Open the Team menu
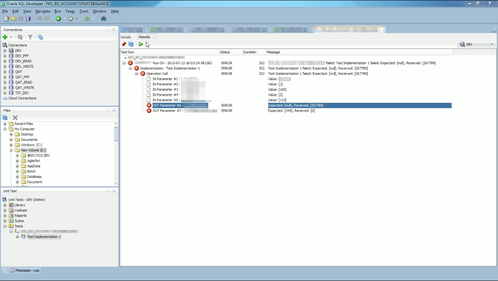 (x=70, y=11)
